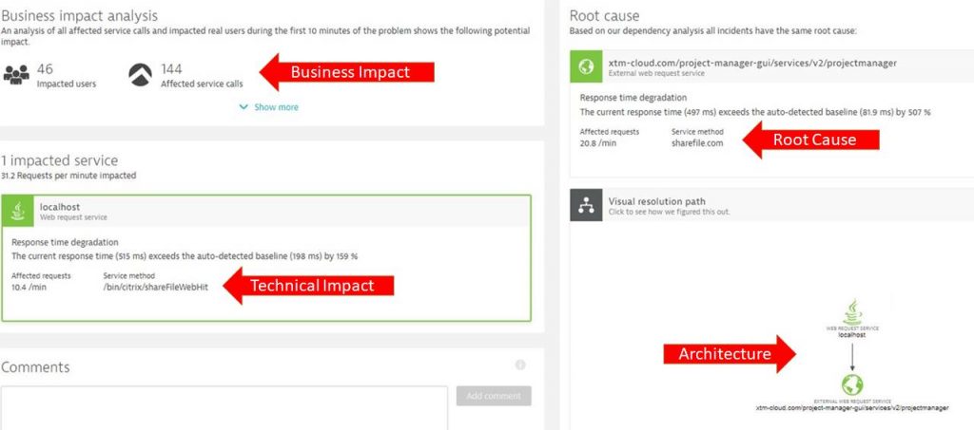
Task: Click the affected service calls triangle icon
Action: pyautogui.click(x=141, y=75)
